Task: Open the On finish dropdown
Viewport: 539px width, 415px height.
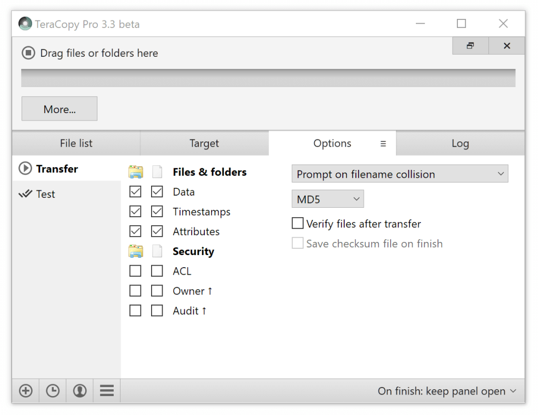Action: pos(448,391)
